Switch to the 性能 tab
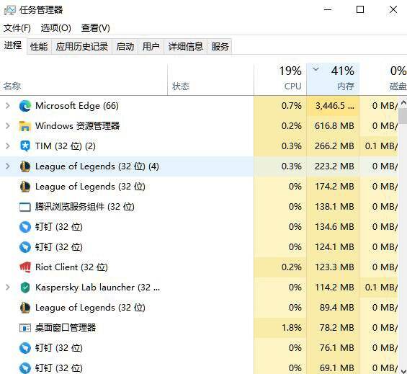This screenshot has height=374, width=407. 39,47
